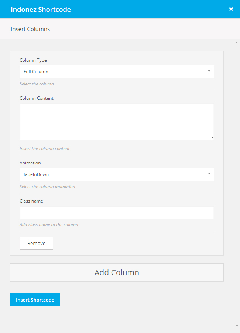Click the 'Add class name to the column' hint

point(49,225)
